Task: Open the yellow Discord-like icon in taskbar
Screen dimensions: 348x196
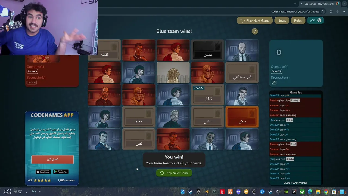Action: coord(246,192)
